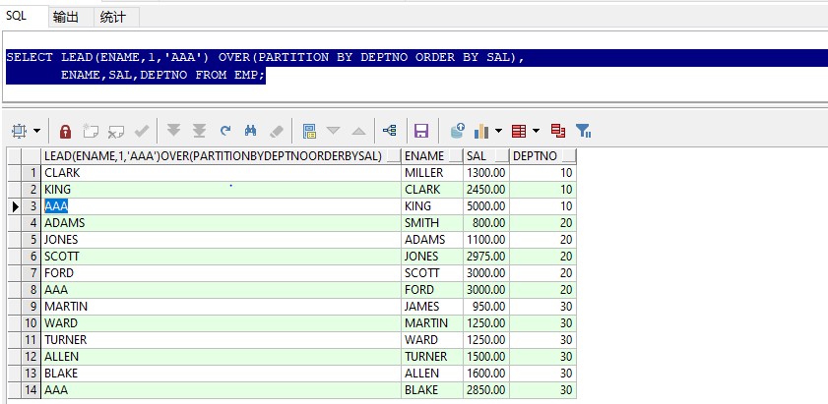The width and height of the screenshot is (828, 404).
Task: Expand the red table layout dropdown arrow
Action: [537, 131]
